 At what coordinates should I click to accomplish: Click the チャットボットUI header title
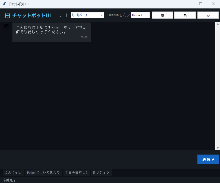coord(32,15)
